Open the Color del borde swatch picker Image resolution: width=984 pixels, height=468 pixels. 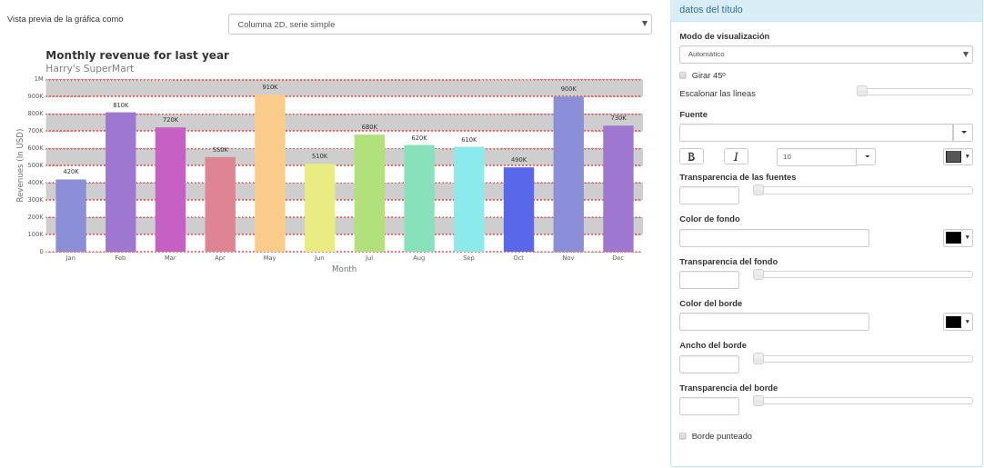(x=958, y=322)
